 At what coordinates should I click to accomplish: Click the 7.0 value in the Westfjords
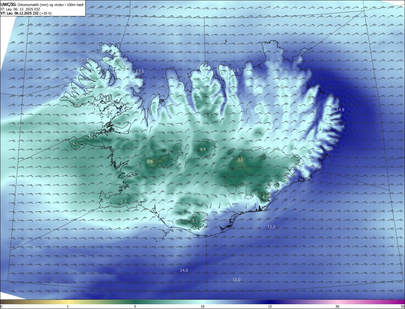click(x=78, y=105)
